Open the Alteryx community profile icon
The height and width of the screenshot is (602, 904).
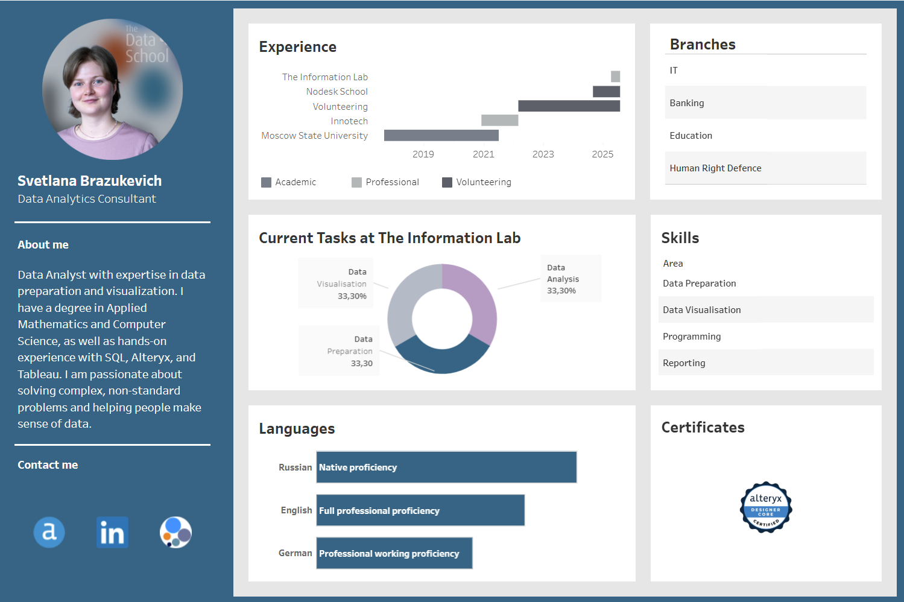(49, 532)
